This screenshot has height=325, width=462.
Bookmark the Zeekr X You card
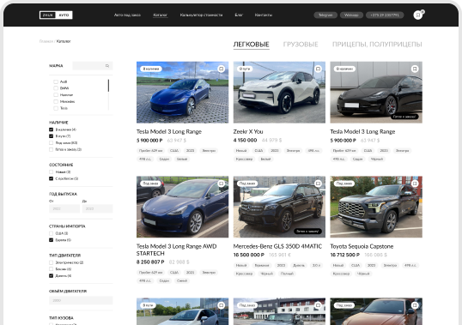(x=318, y=69)
